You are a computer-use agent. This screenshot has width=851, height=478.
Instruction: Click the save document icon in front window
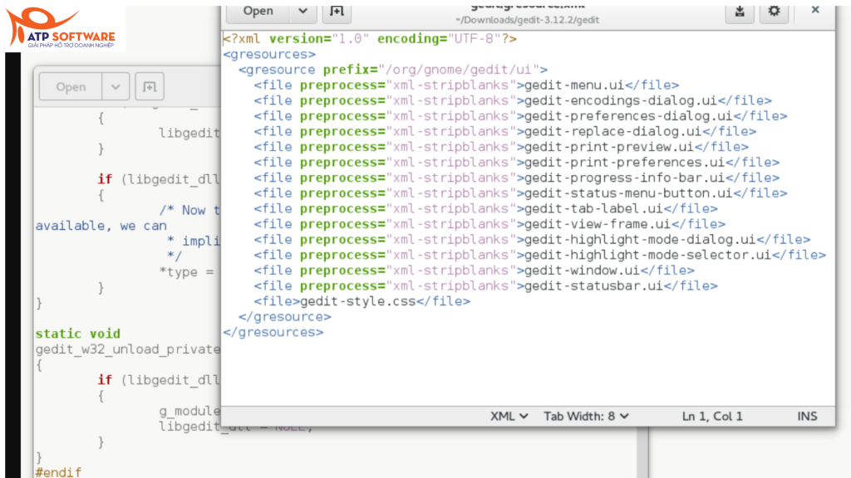coord(740,12)
